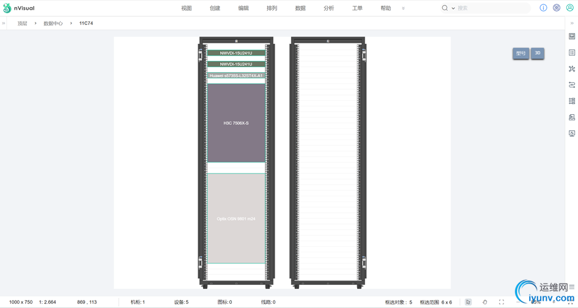578x308 pixels.
Task: Click the 框选范围 6 x 6 status text
Action: (436, 302)
